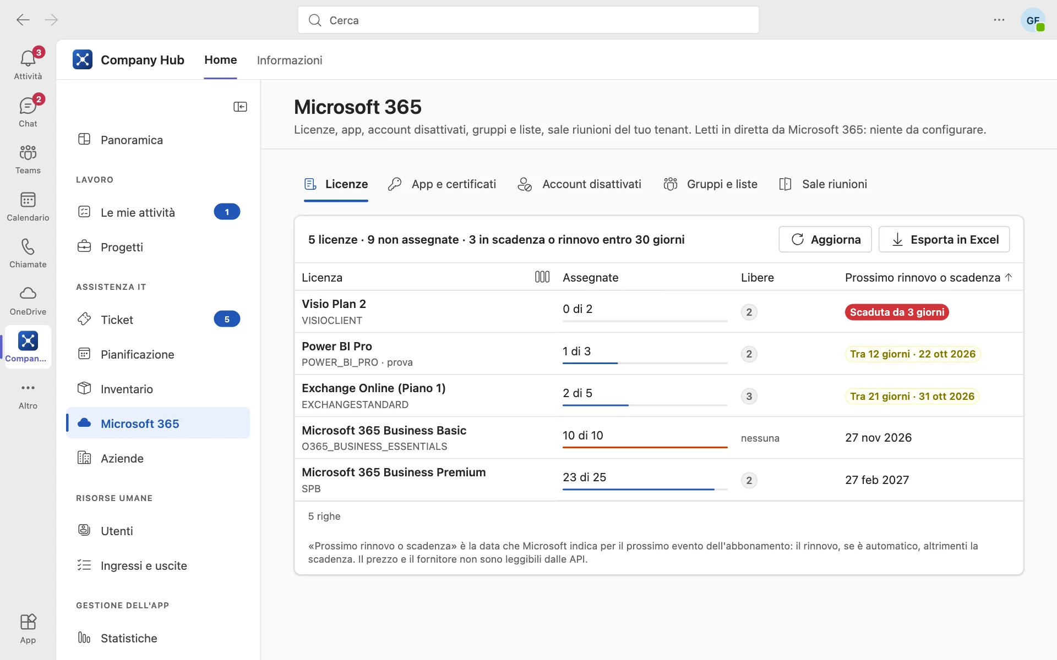The height and width of the screenshot is (660, 1057).
Task: Open Panoramica in the sidebar
Action: click(158, 140)
